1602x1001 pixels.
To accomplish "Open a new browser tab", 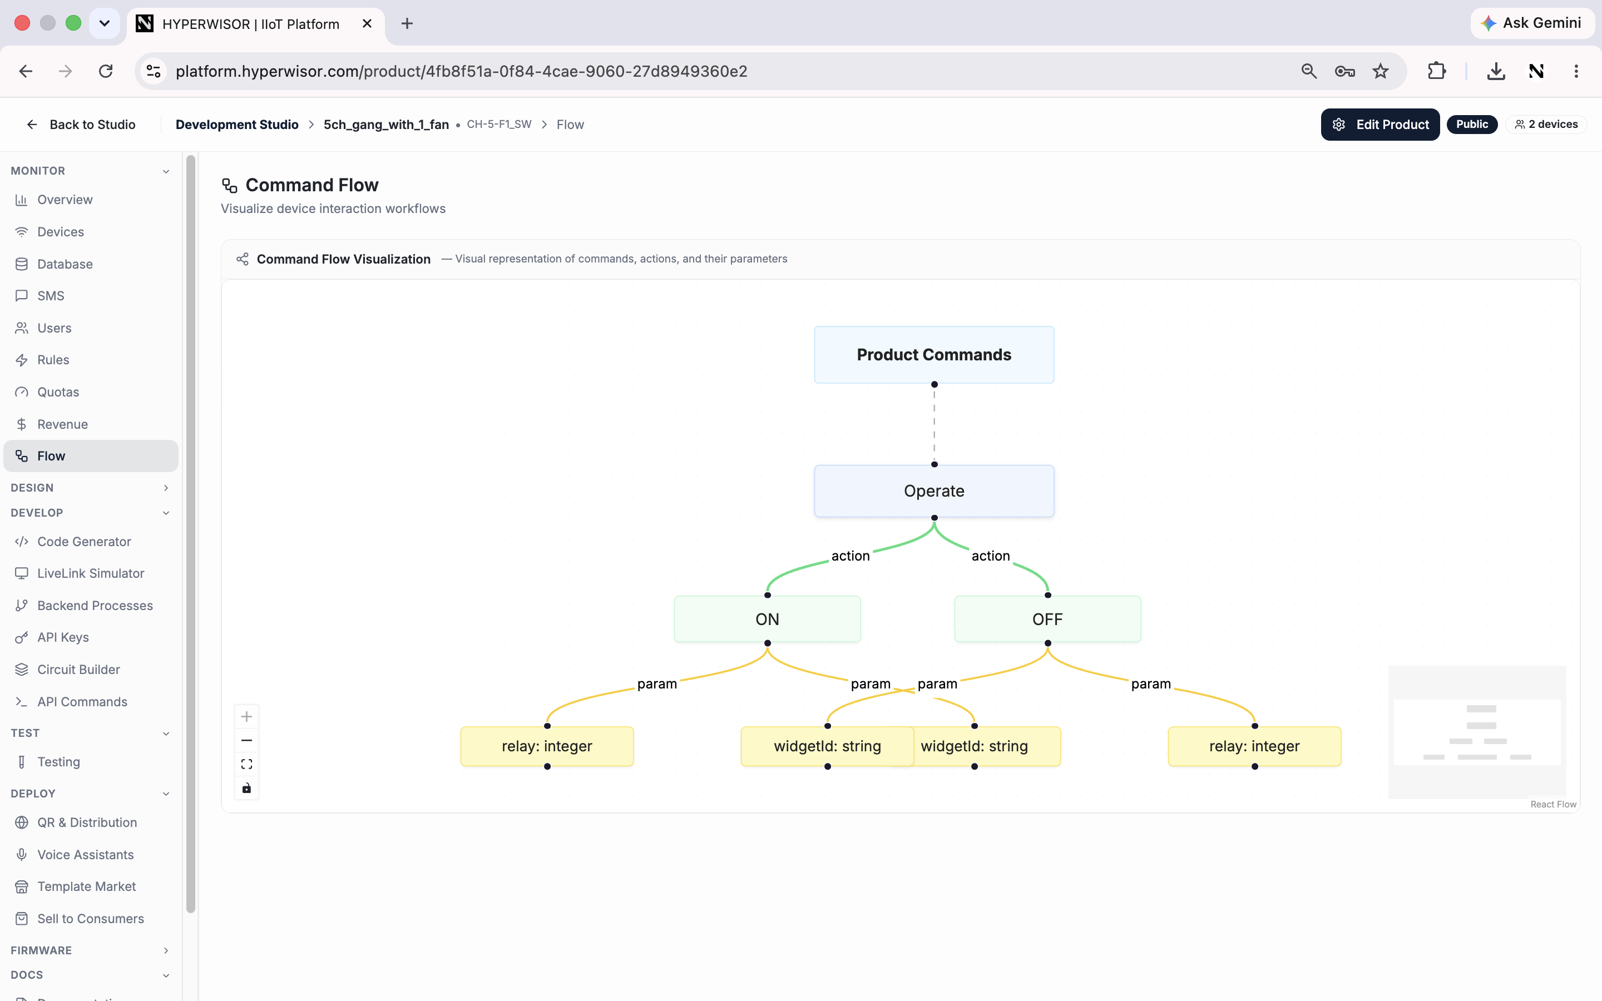I will point(407,24).
